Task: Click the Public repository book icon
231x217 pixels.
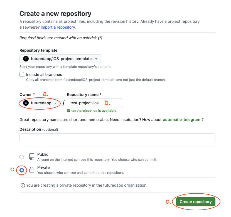Action: click(x=32, y=157)
